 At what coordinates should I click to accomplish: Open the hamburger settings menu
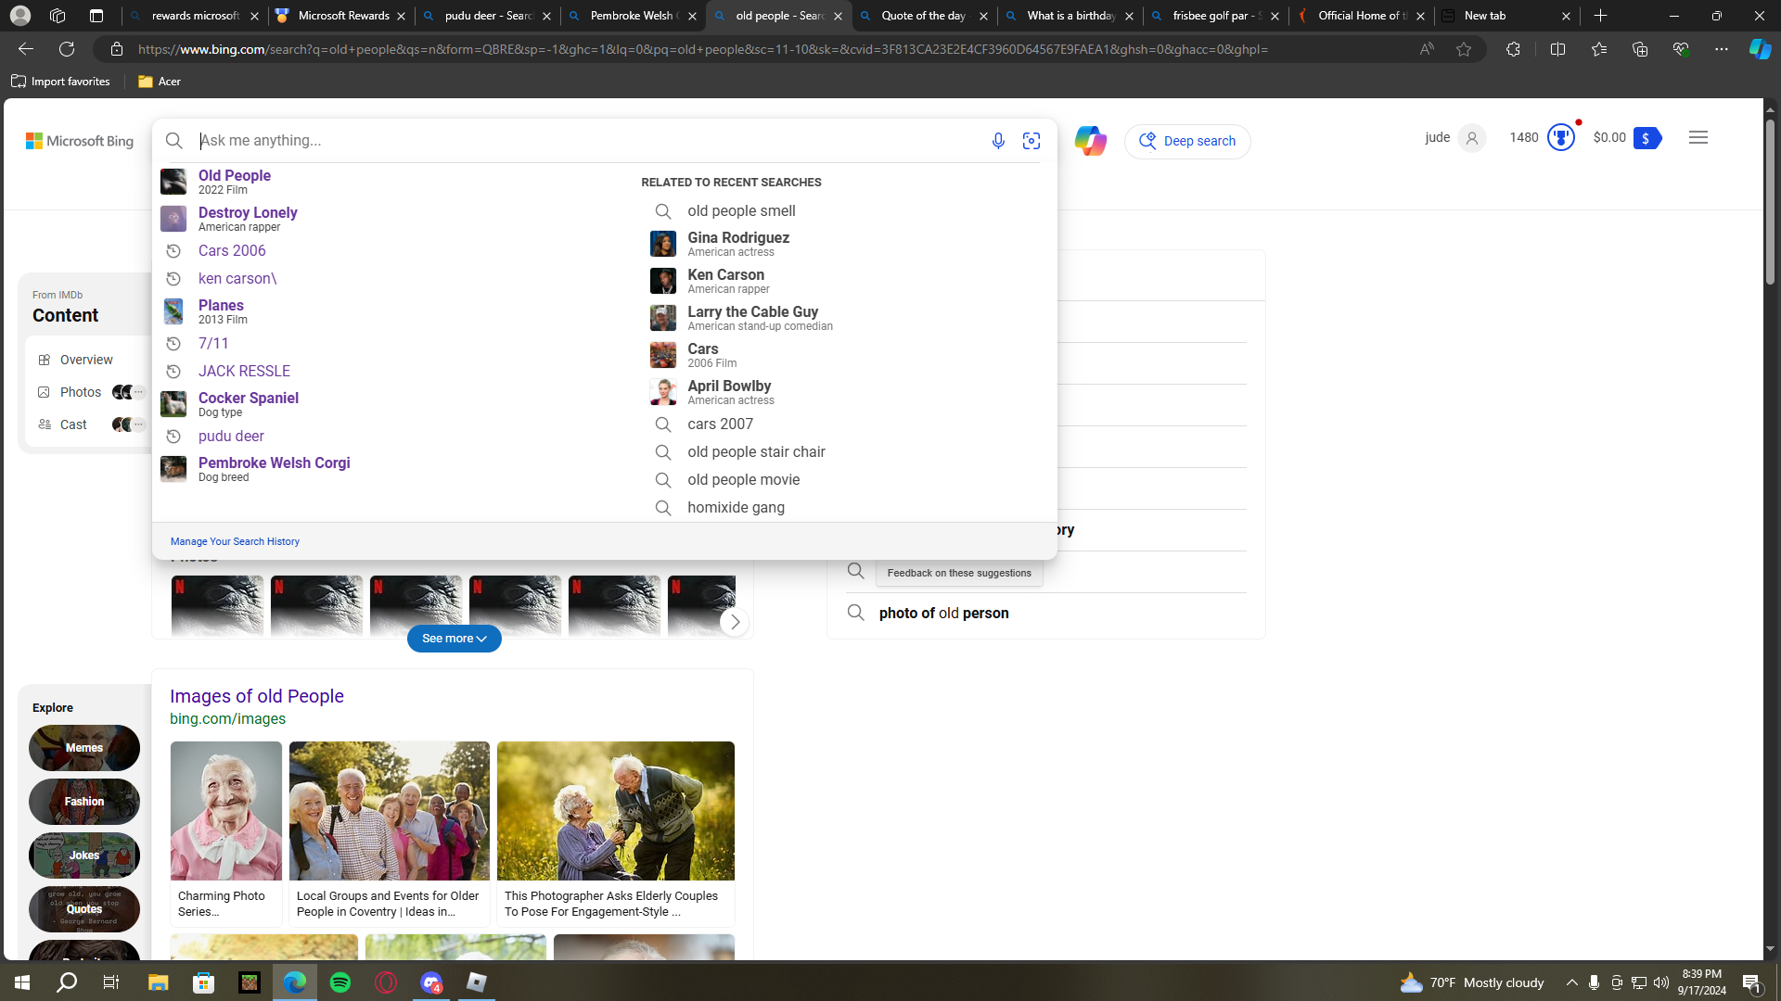[1698, 138]
